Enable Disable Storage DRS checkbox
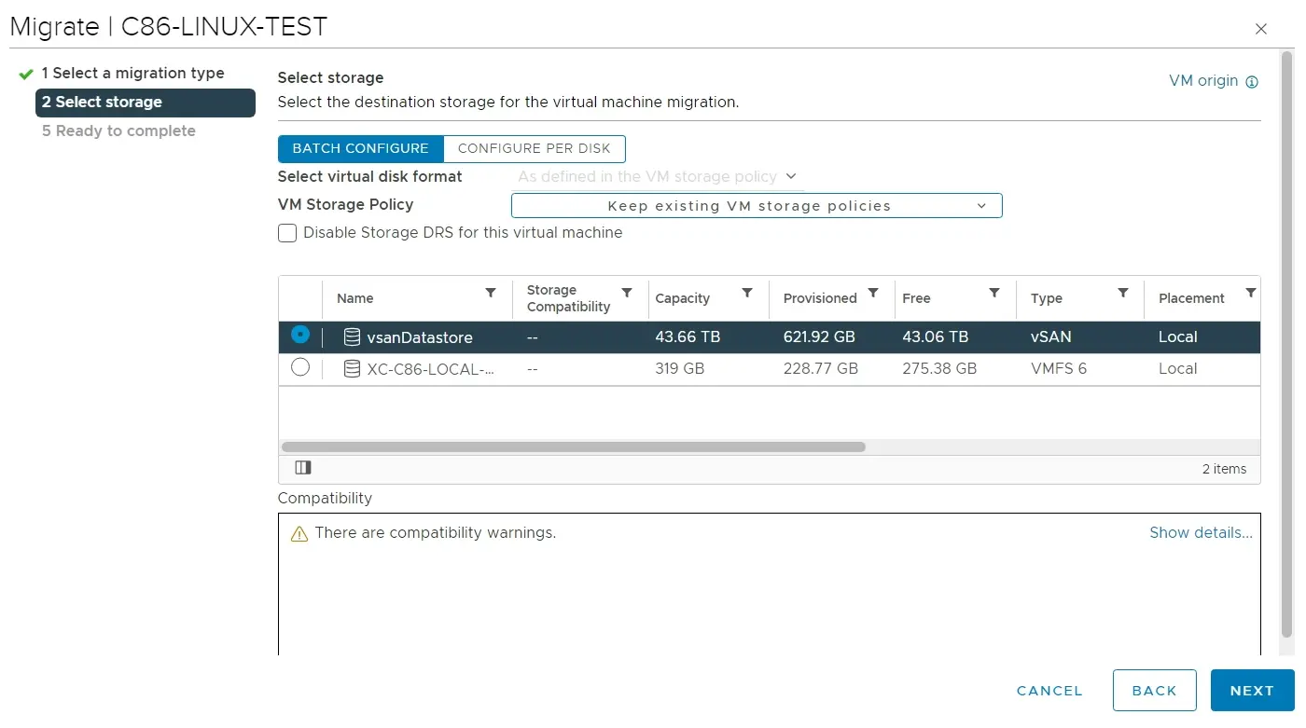 [287, 233]
